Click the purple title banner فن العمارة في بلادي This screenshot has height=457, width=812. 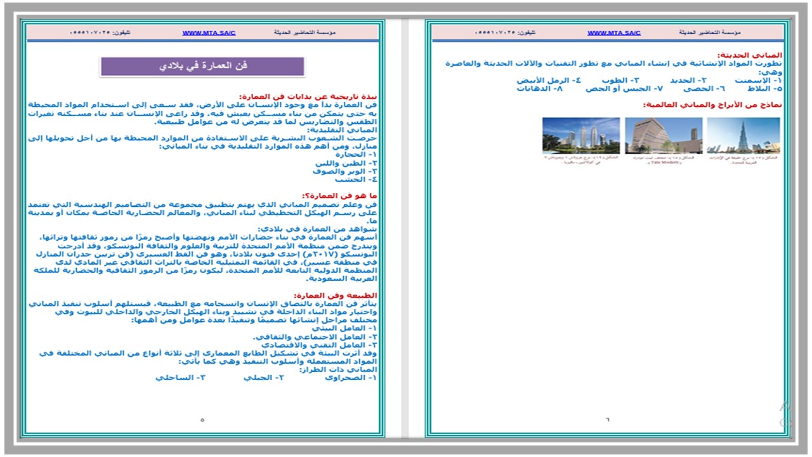pyautogui.click(x=202, y=66)
